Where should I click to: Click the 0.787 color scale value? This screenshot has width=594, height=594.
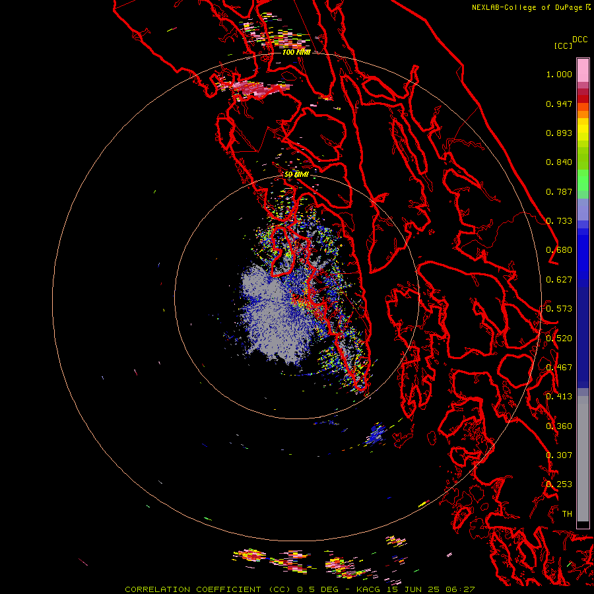(x=559, y=191)
